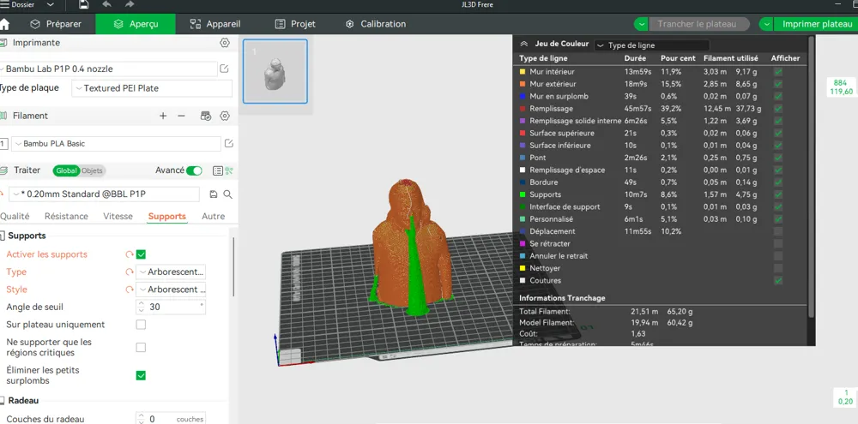Click the green settings grid icon beside Avancé
858x424 pixels.
229,170
